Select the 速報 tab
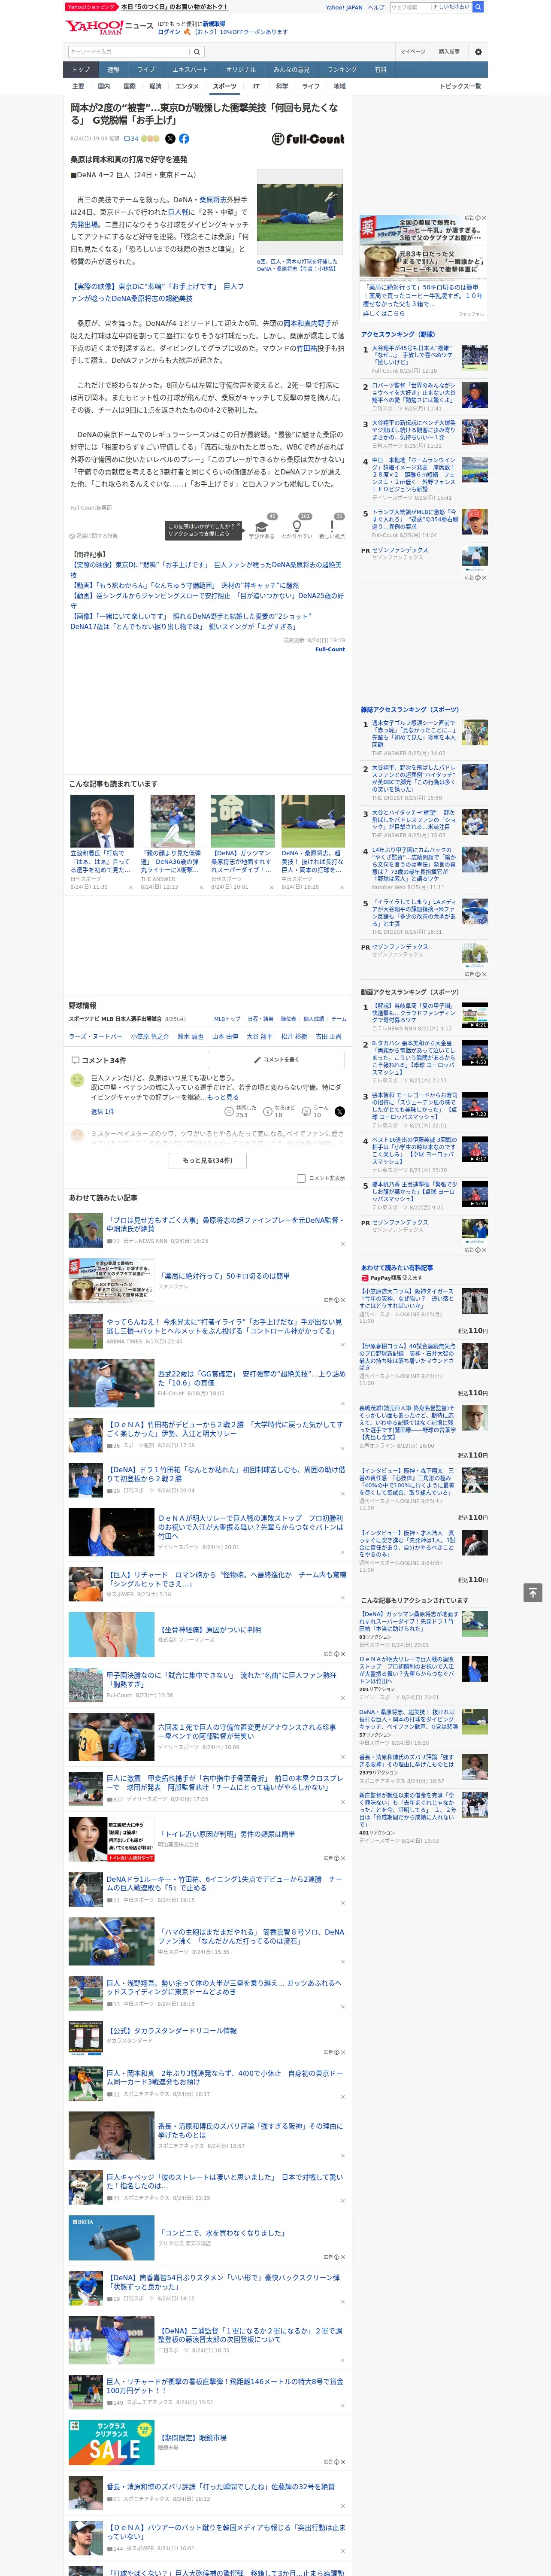Image resolution: width=551 pixels, height=2576 pixels. [113, 70]
